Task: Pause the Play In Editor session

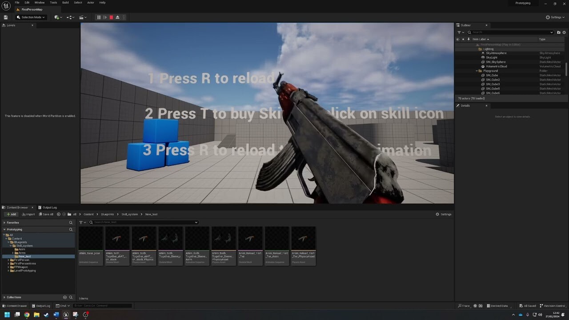Action: (98, 17)
